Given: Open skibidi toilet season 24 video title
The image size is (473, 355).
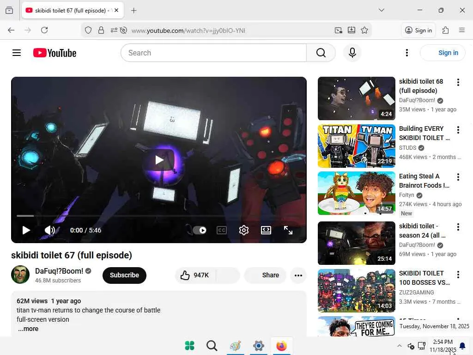Looking at the screenshot, I should (x=422, y=231).
